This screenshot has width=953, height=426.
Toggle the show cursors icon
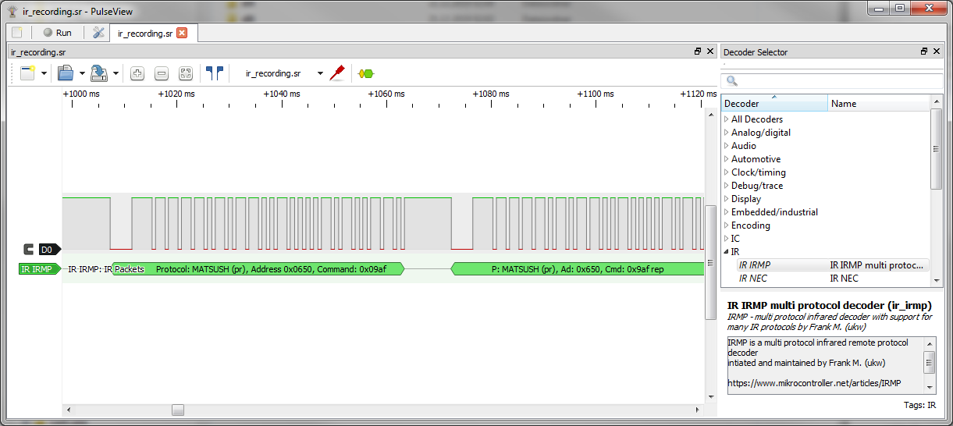click(x=215, y=73)
